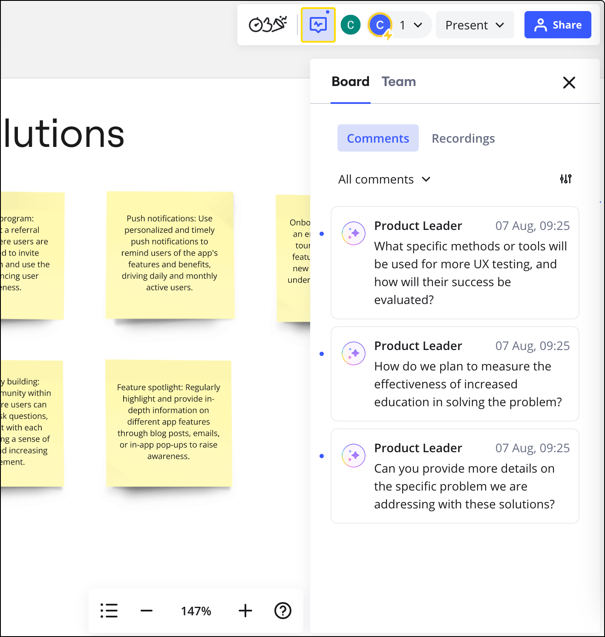
Task: Open comment filter settings sliders icon
Action: click(x=565, y=179)
